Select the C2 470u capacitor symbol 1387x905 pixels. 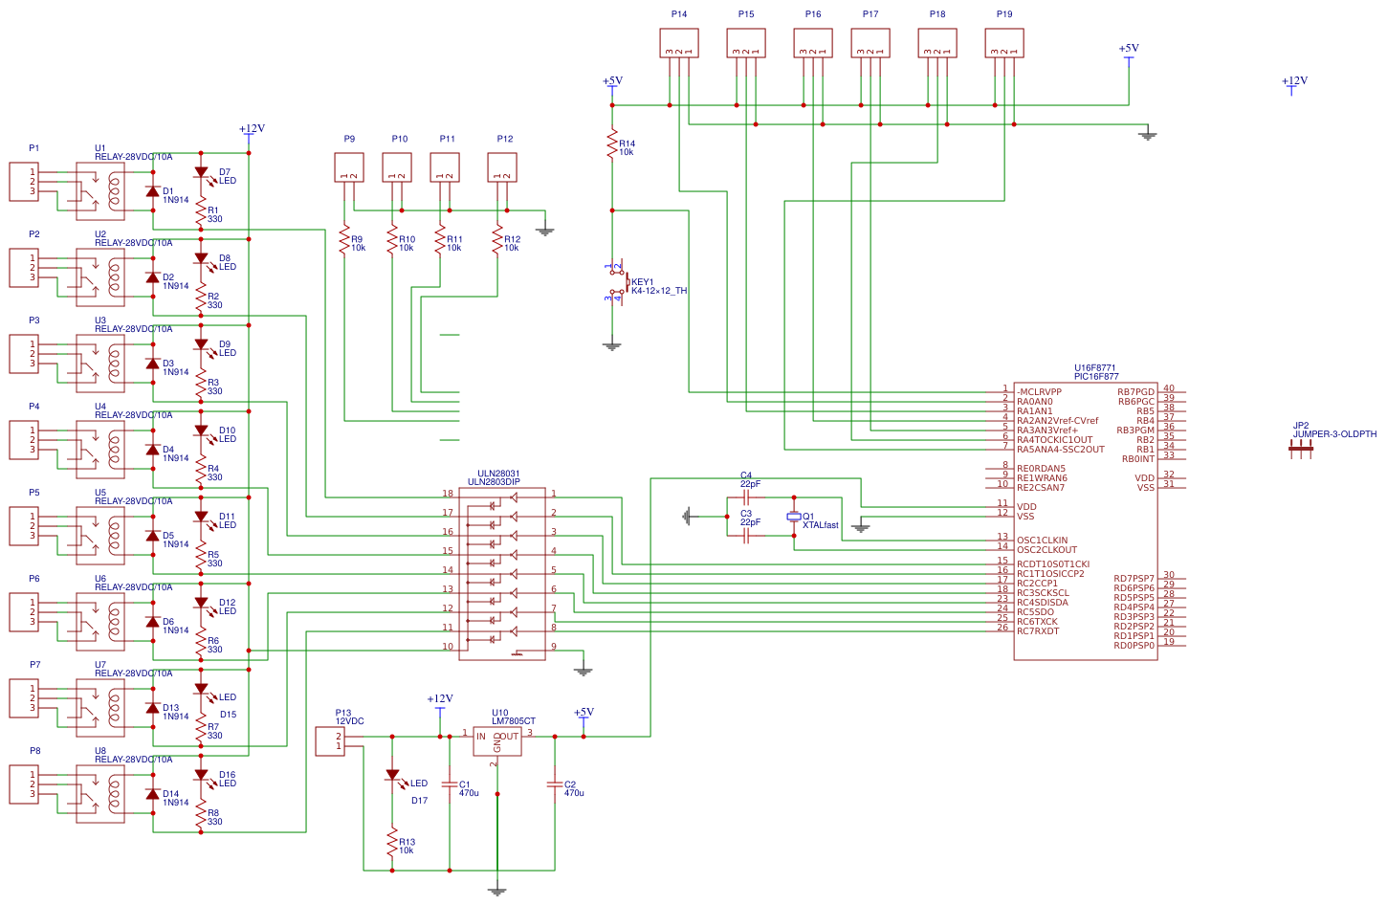click(555, 784)
